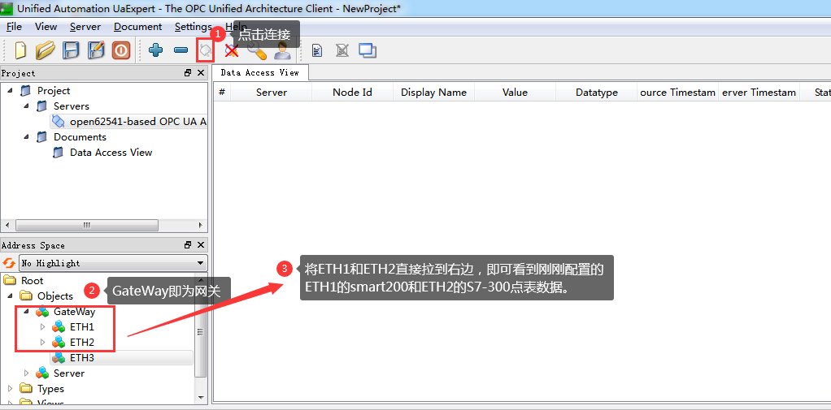Image resolution: width=831 pixels, height=410 pixels.
Task: Click Project panel horizontal scrollbar thumb
Action: [x=87, y=225]
